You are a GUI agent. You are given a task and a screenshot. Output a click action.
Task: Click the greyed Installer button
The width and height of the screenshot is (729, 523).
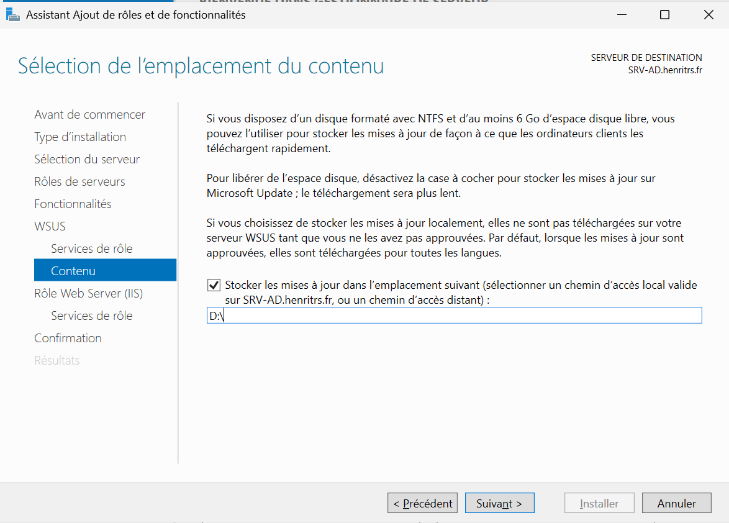(x=599, y=503)
